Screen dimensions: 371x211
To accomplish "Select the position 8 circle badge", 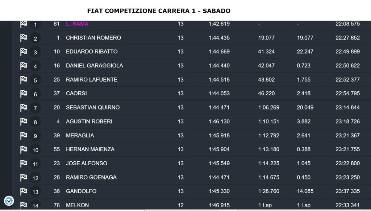I will click(35, 122).
